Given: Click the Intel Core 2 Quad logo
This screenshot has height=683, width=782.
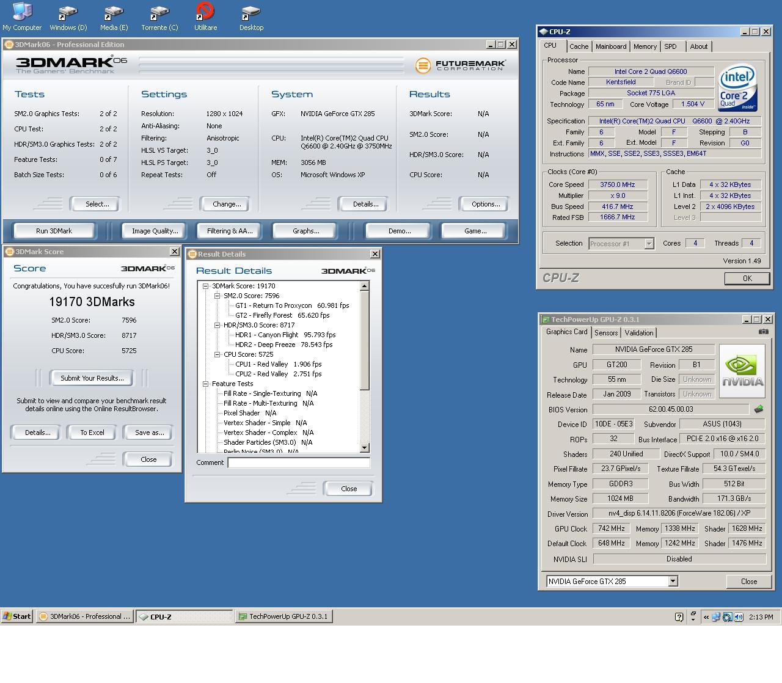Looking at the screenshot, I should (738, 89).
